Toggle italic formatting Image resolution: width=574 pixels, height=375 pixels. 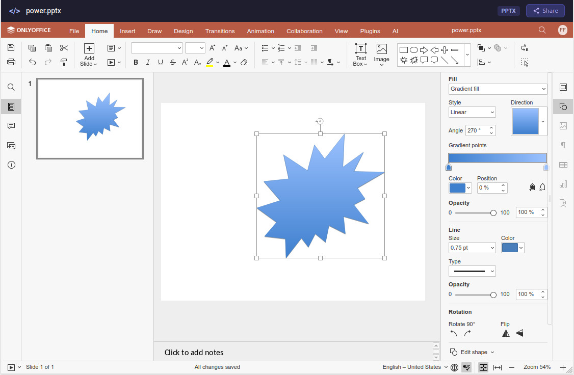pyautogui.click(x=148, y=62)
